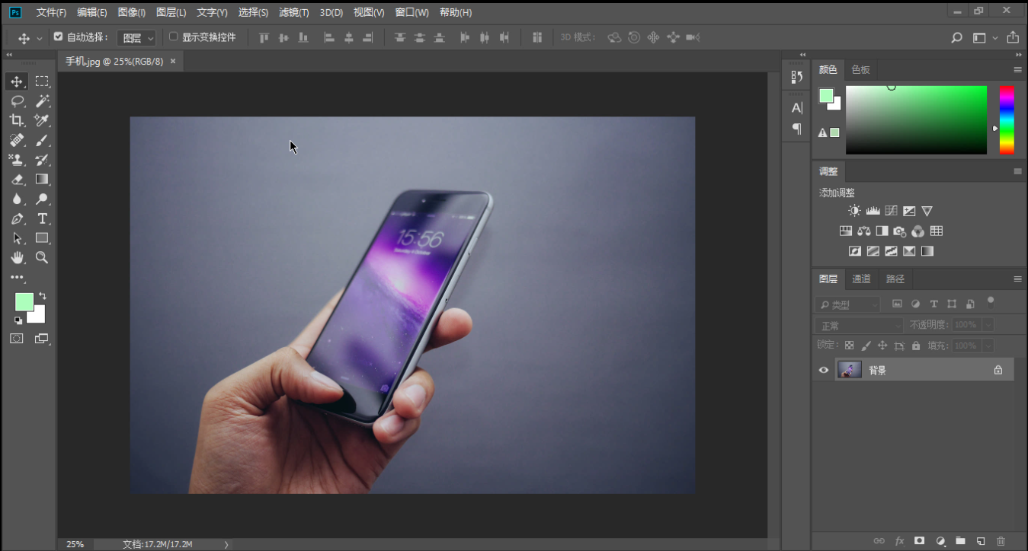Add a Color Balance adjustment
The width and height of the screenshot is (1028, 551).
click(863, 231)
